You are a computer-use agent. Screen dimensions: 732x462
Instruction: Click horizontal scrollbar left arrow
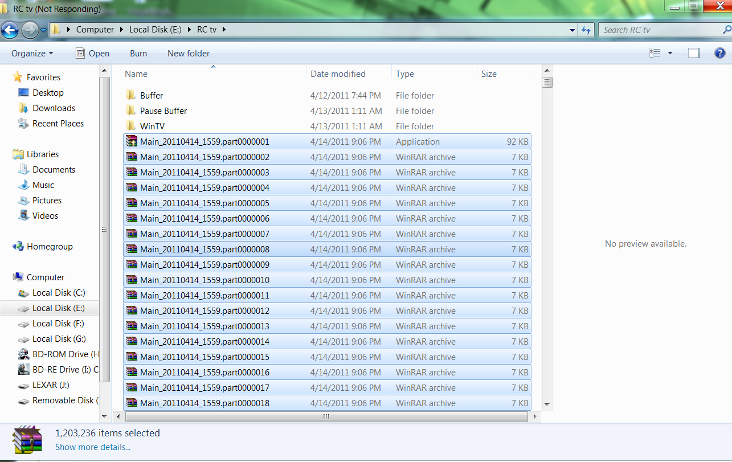click(117, 416)
